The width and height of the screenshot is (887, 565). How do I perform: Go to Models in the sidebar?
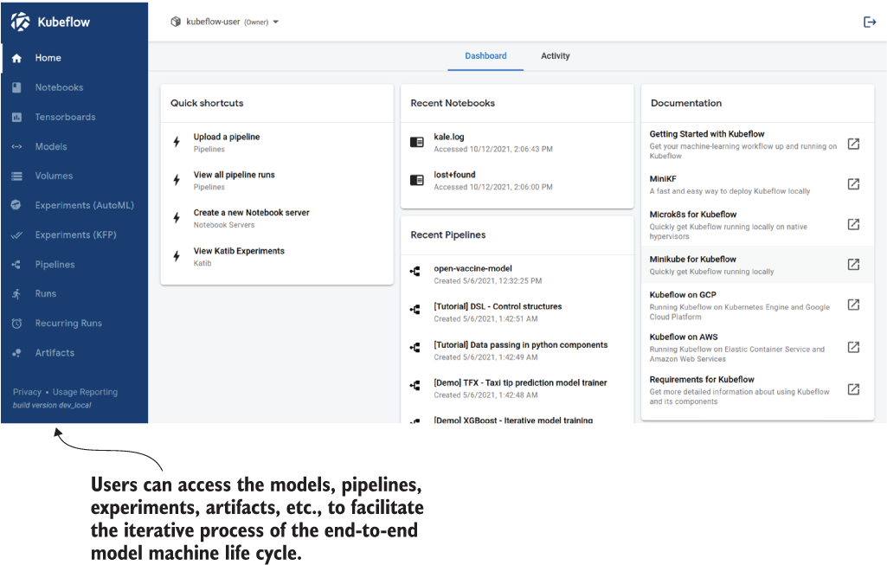pyautogui.click(x=74, y=146)
